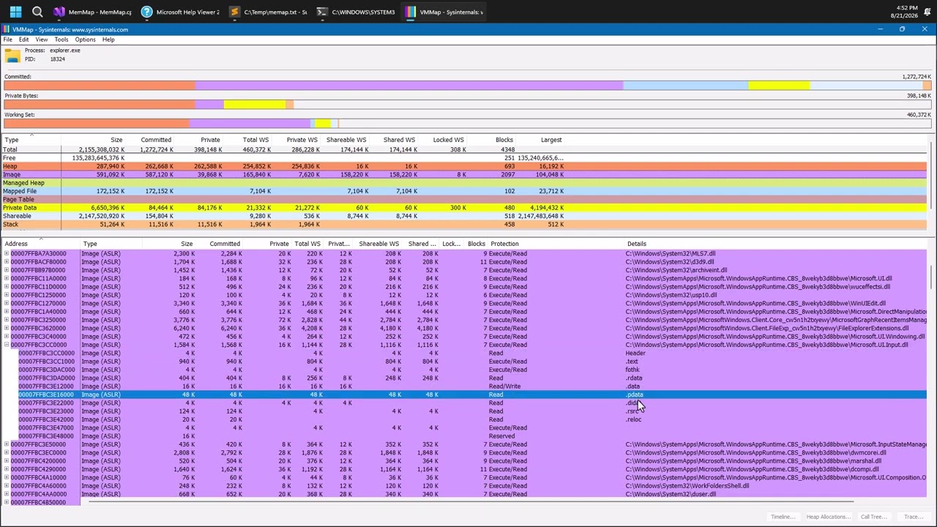Image resolution: width=937 pixels, height=527 pixels.
Task: Select the Free summary row
Action: coord(465,158)
